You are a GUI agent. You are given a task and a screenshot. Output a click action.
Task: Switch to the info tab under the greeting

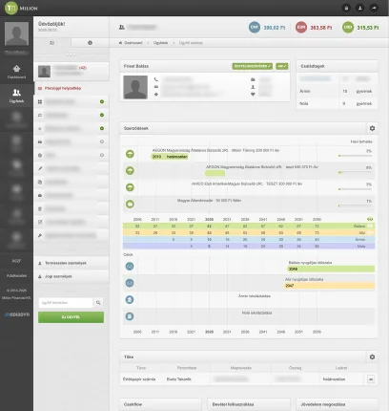click(90, 43)
